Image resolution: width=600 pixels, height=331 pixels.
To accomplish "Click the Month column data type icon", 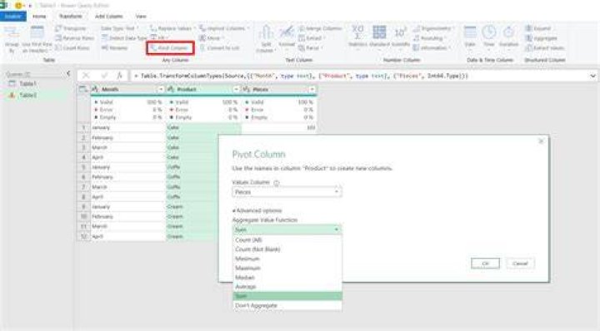I will click(95, 89).
